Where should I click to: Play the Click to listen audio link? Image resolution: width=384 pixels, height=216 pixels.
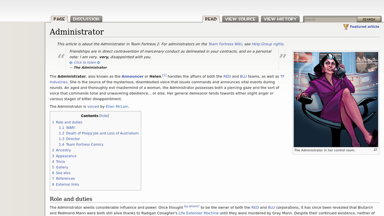pyautogui.click(x=85, y=63)
